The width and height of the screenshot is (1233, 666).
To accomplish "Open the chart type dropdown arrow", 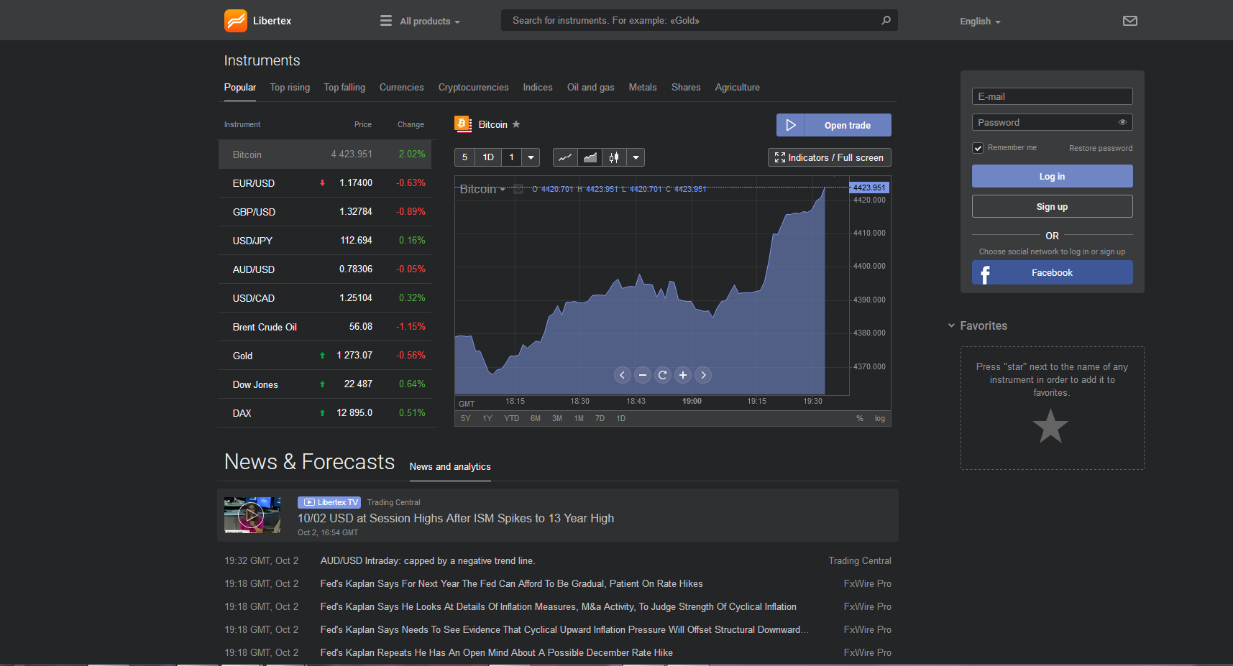I will (x=636, y=157).
